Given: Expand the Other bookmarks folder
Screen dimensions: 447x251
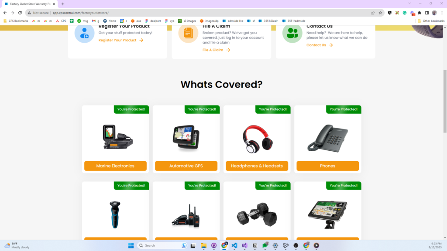Looking at the screenshot, I should point(430,20).
